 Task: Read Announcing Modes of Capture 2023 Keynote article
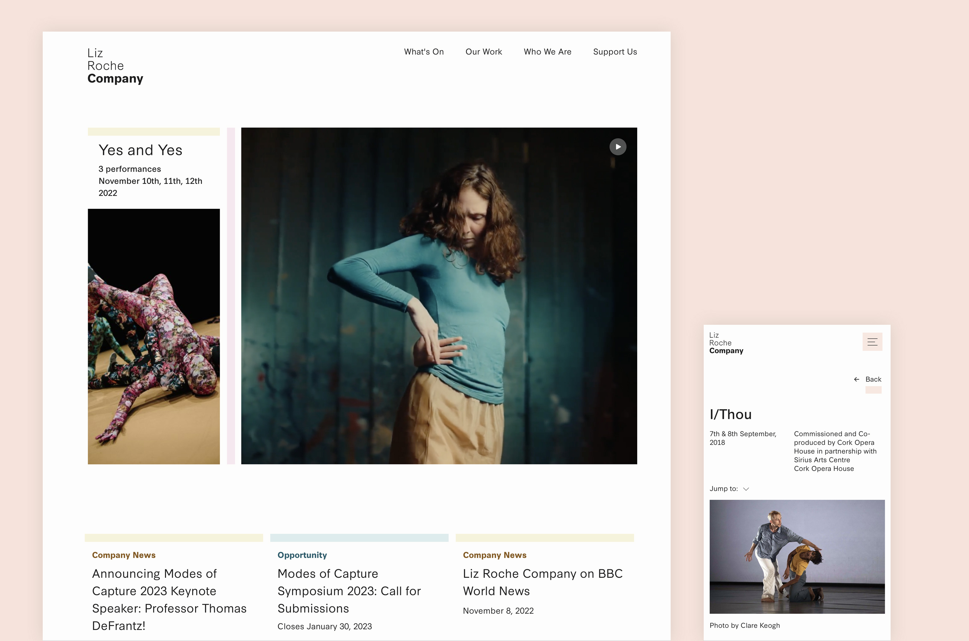click(169, 599)
